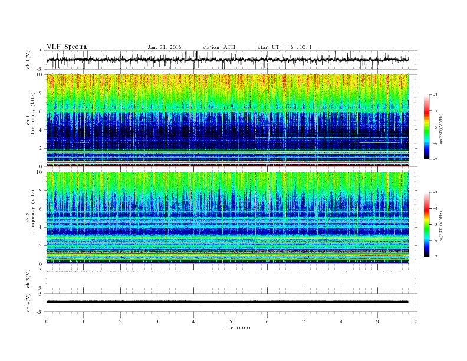Click the time axis tick label "0"
Viewport: 467px width, 361px height.
pyautogui.click(x=47, y=321)
